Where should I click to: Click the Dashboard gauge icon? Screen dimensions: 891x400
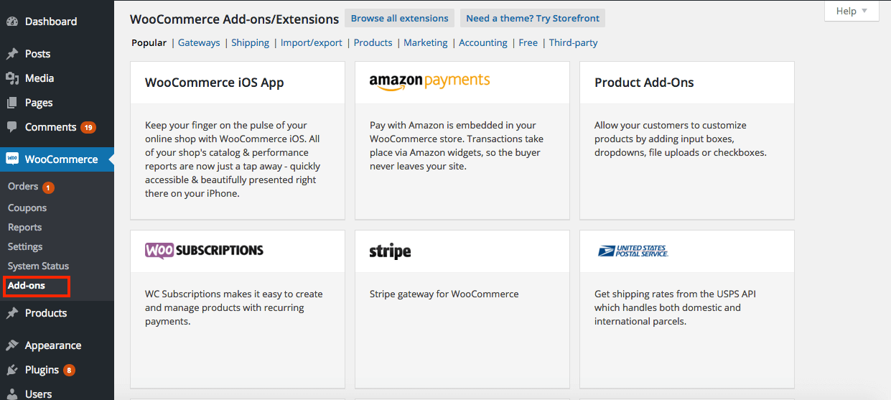[x=12, y=22]
